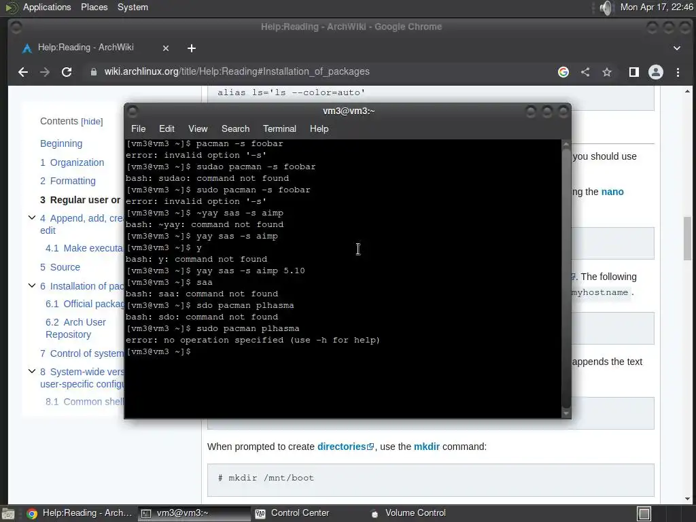696x522 pixels.
Task: Switch to vm3@vm3:~ terminal in taskbar
Action: click(194, 513)
